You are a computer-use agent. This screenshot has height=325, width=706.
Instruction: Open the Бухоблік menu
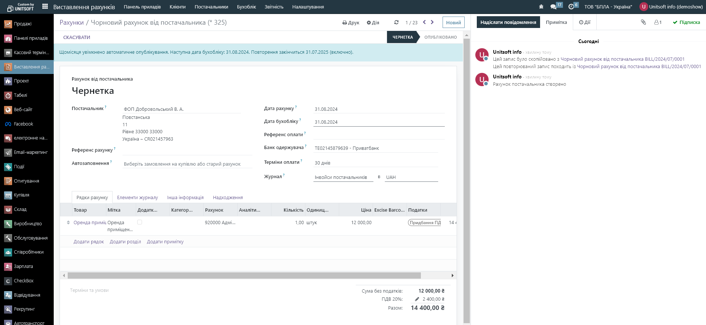(246, 7)
